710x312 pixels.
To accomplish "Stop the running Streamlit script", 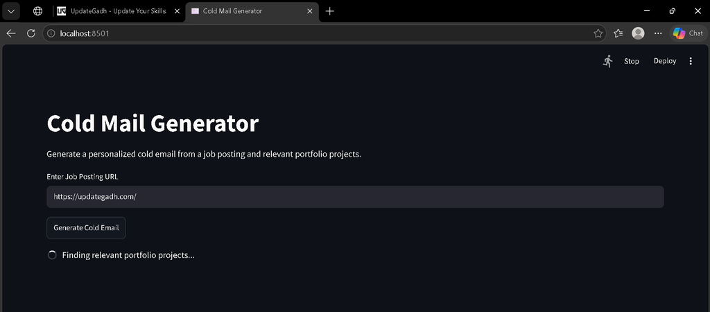I will coord(631,61).
